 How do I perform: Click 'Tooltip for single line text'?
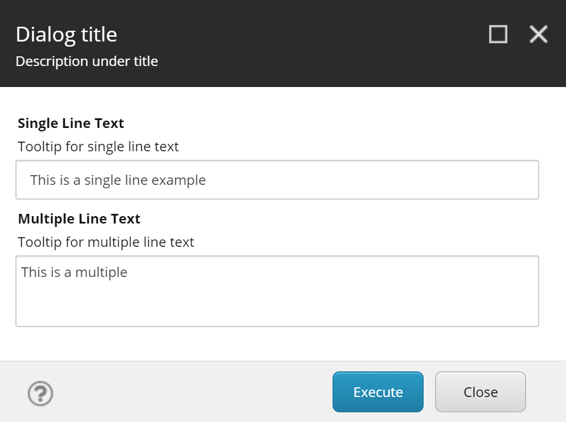(98, 146)
